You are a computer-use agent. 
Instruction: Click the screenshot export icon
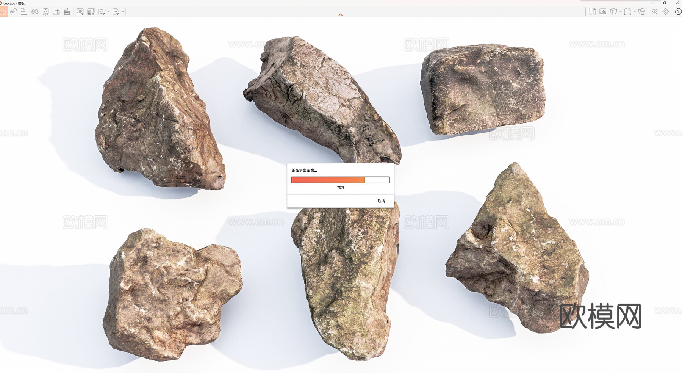tap(80, 12)
